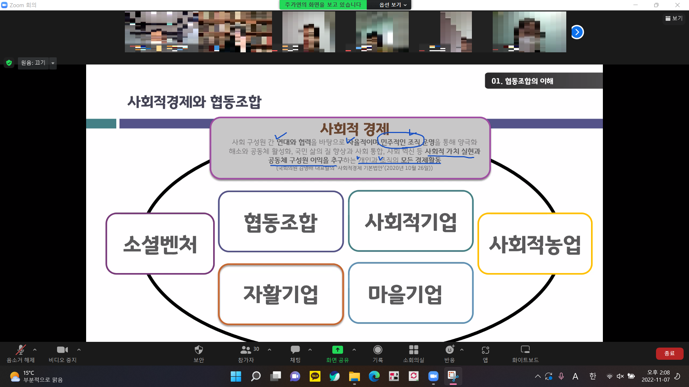The height and width of the screenshot is (387, 689).
Task: Click the red End (종료) button
Action: (670, 353)
